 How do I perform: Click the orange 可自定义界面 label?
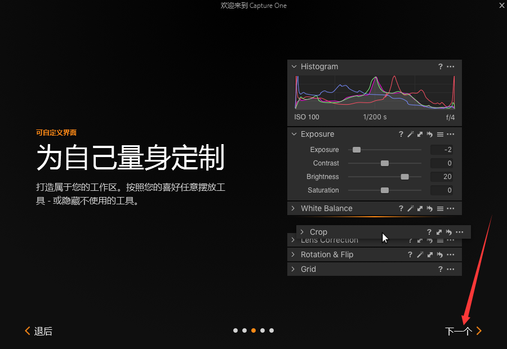click(x=56, y=132)
